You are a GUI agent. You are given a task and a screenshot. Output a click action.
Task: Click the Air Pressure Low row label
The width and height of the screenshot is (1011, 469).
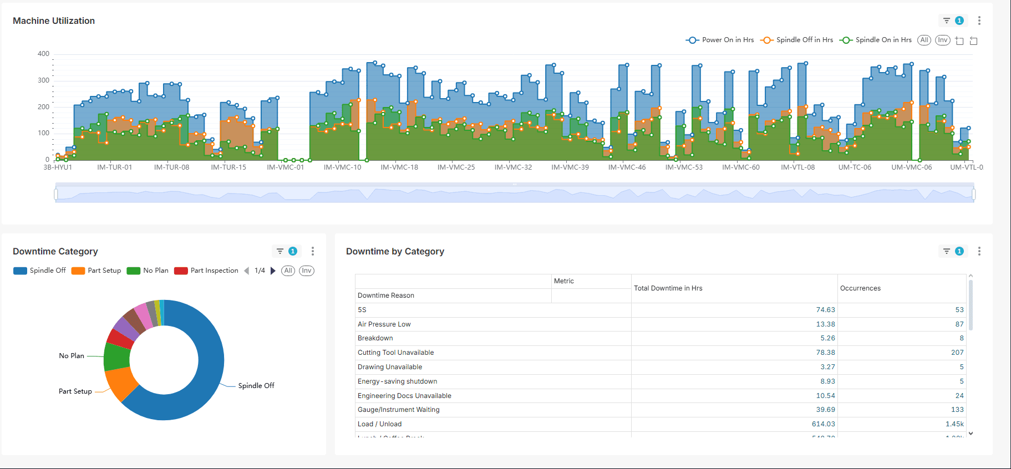[384, 324]
